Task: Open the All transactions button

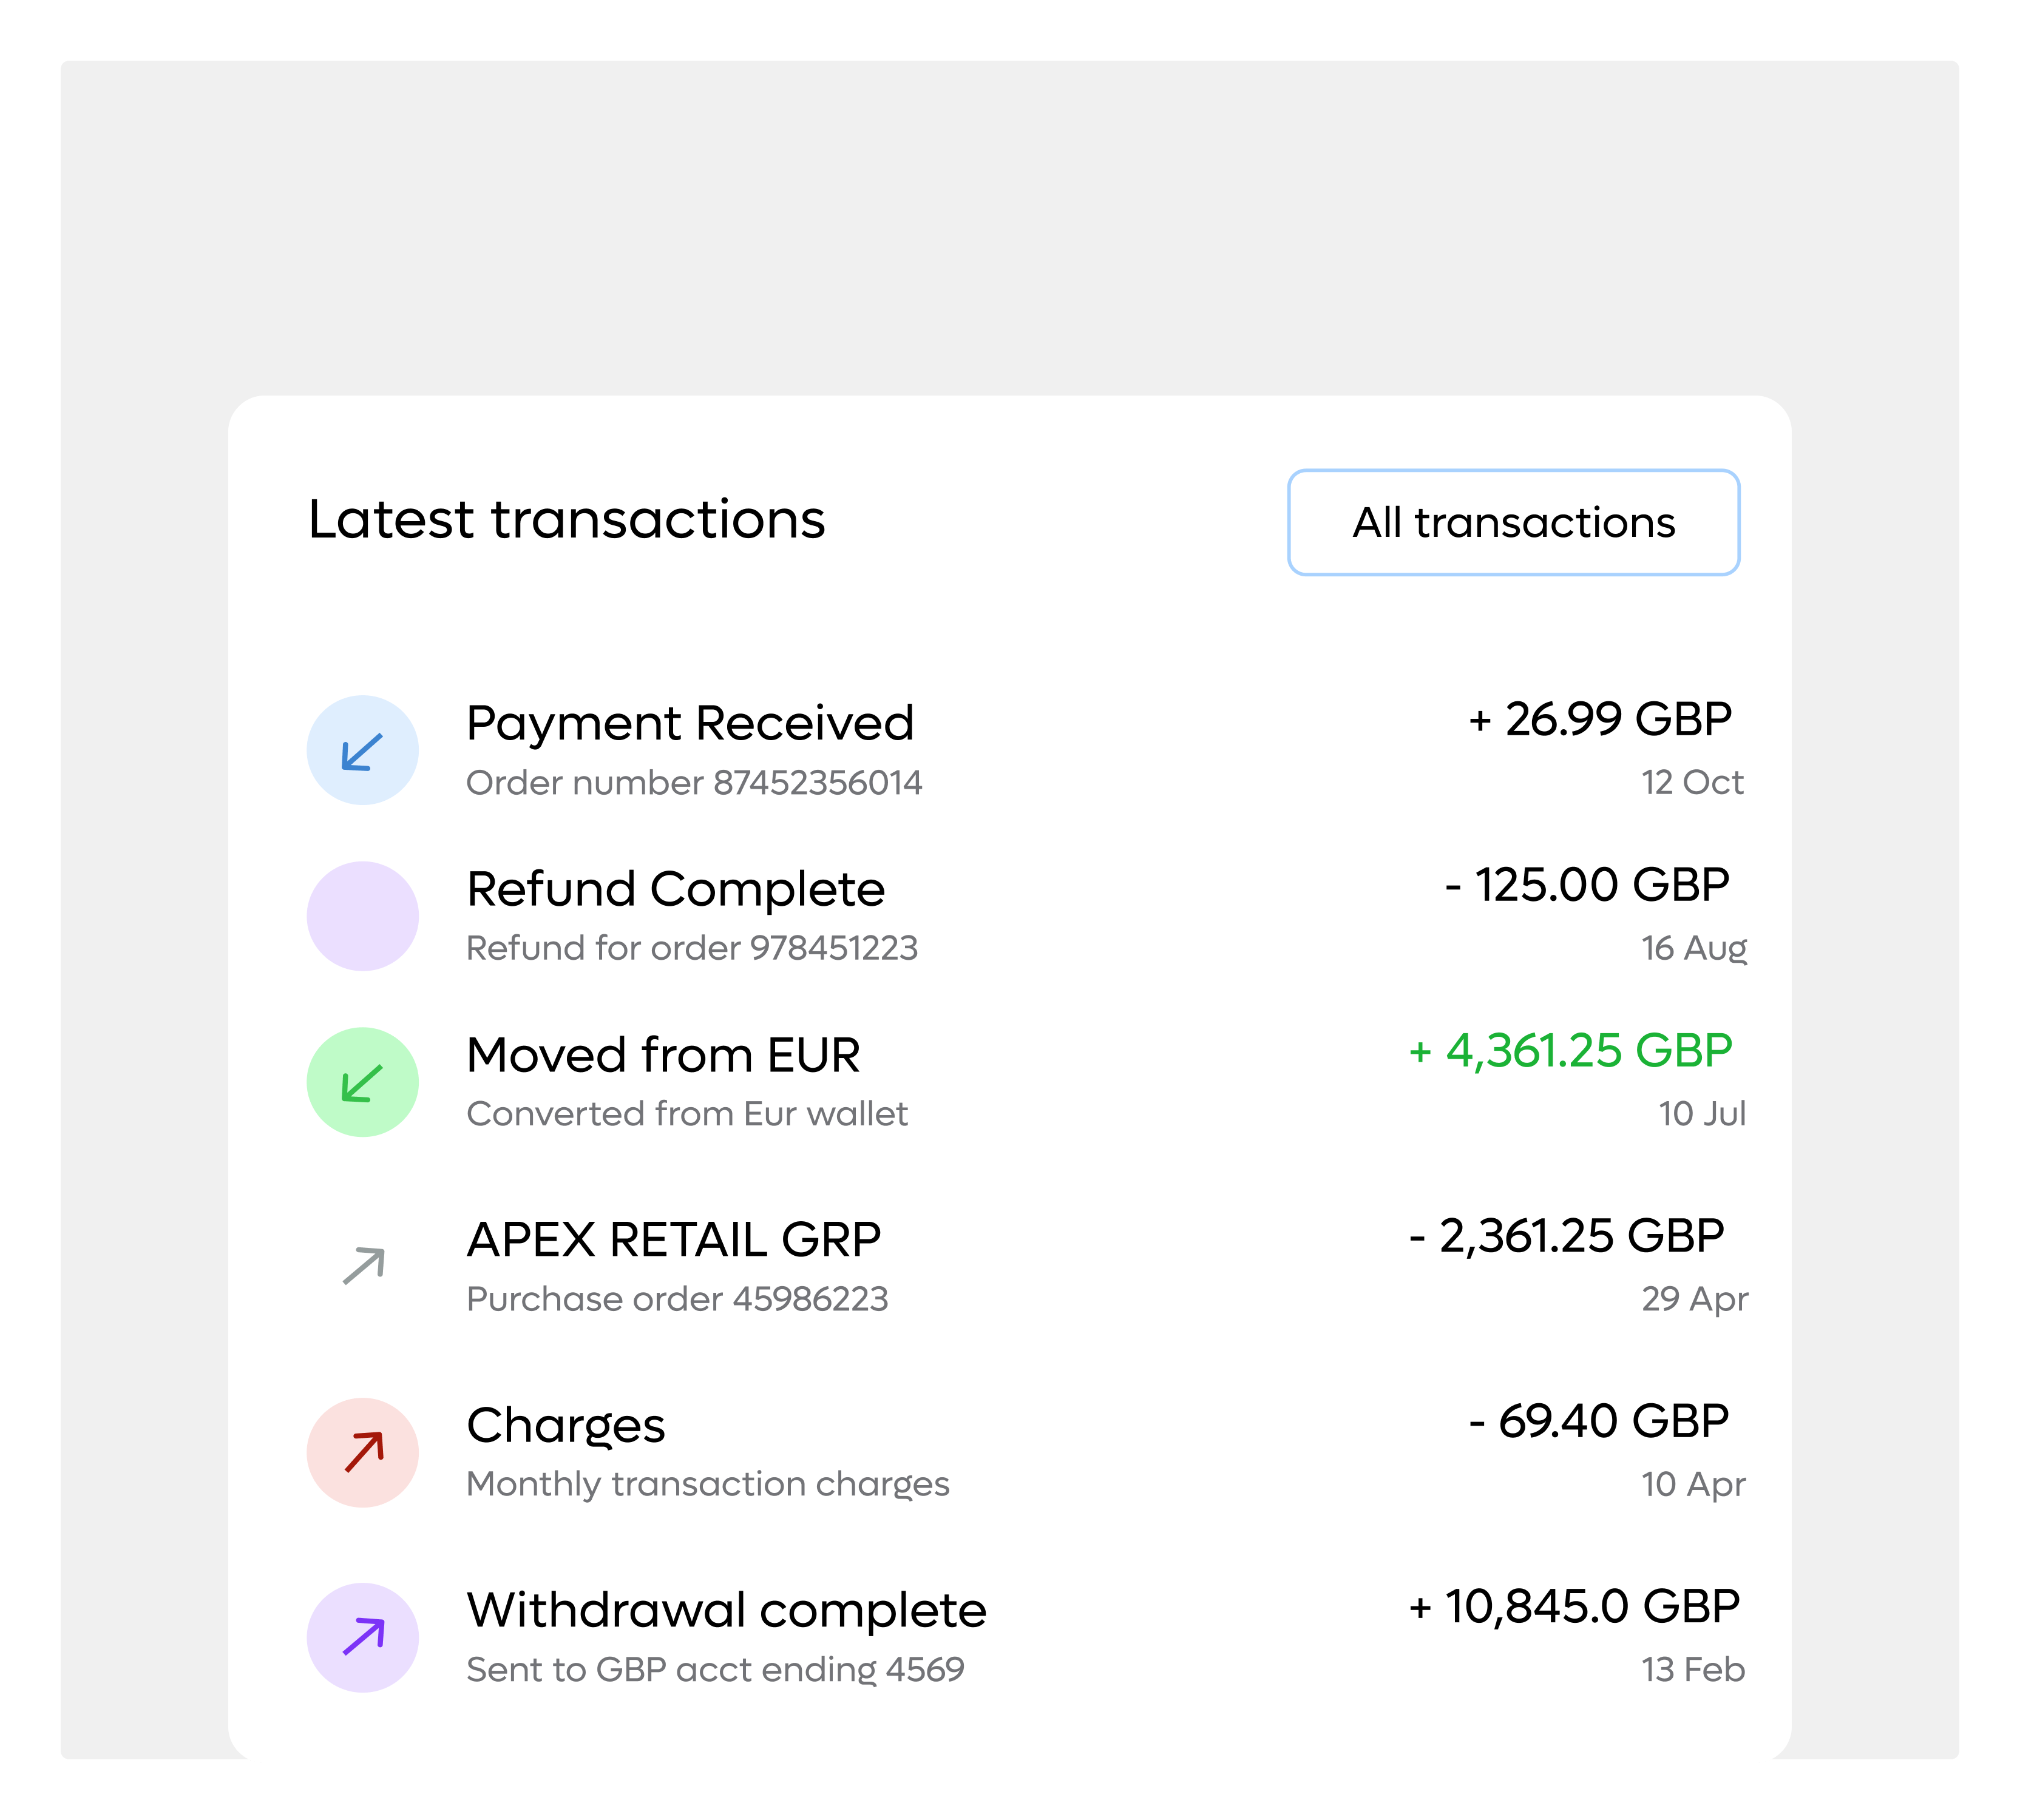Action: coord(1513,522)
